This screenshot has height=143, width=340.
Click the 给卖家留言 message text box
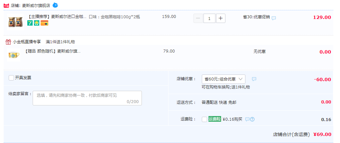click(87, 98)
